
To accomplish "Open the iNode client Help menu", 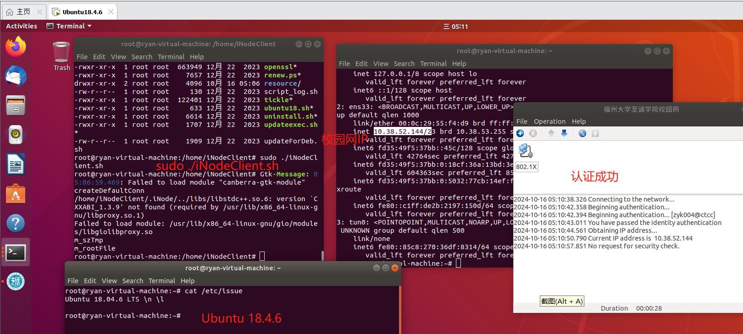I will (579, 121).
